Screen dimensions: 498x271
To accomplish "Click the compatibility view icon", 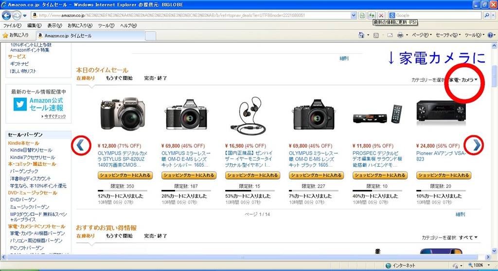I will click(362, 15).
